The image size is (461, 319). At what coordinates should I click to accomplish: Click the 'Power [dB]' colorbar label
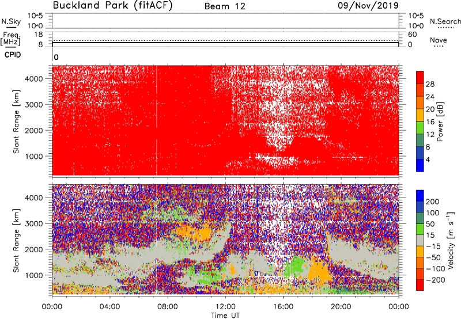coord(440,121)
